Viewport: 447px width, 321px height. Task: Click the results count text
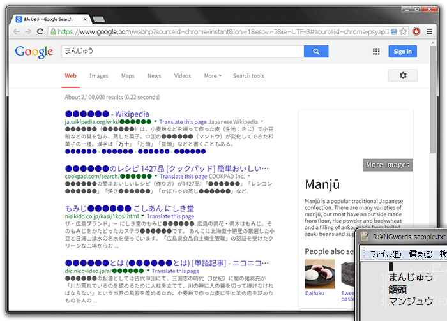point(112,97)
